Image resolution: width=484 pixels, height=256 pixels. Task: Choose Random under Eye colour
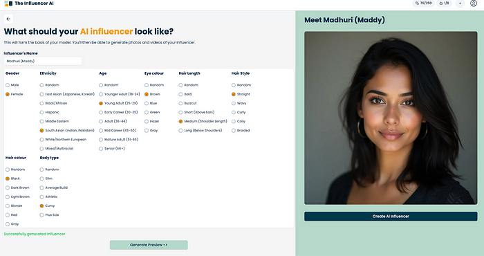(x=154, y=85)
